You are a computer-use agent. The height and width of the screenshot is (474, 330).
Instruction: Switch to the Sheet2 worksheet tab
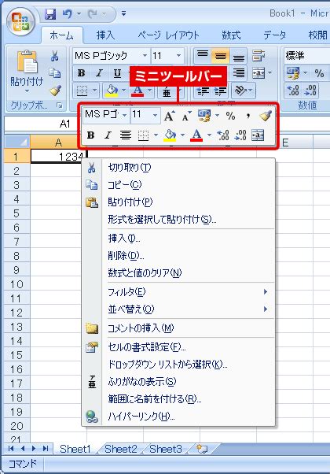coord(121,449)
